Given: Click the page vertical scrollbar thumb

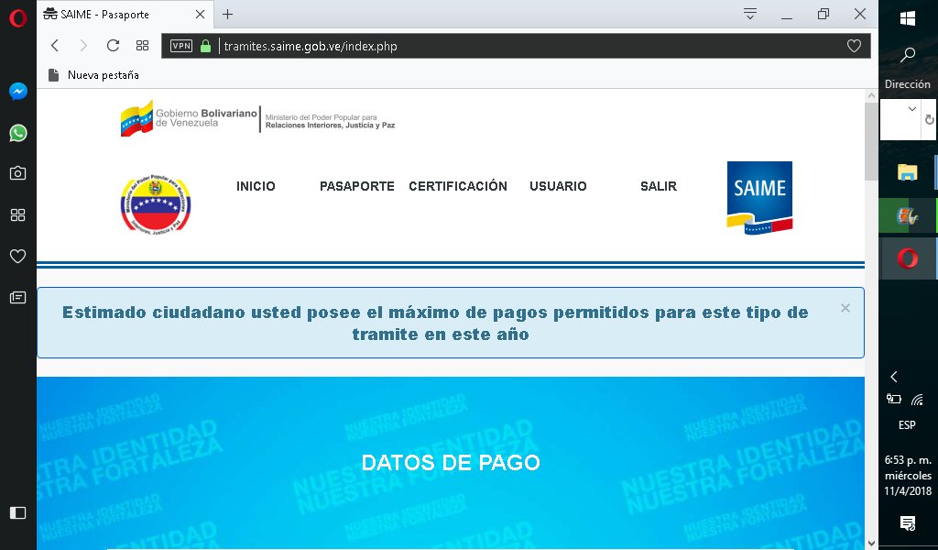Looking at the screenshot, I should (871, 141).
